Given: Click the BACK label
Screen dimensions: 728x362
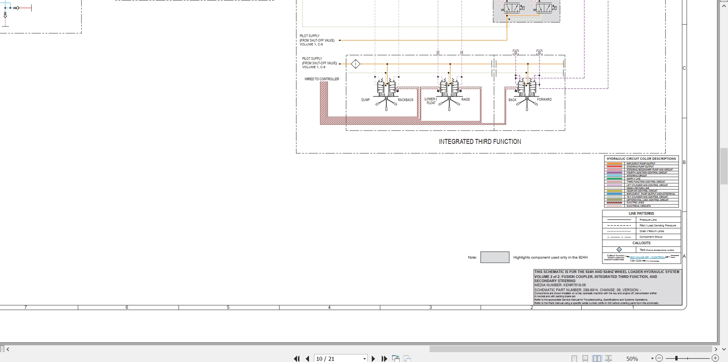Looking at the screenshot, I should (x=512, y=100).
